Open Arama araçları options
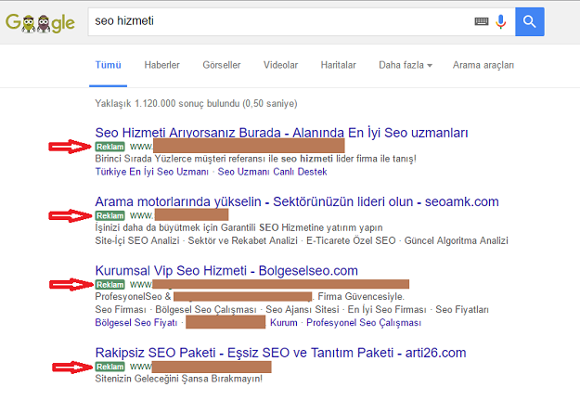This screenshot has width=580, height=400. click(x=483, y=65)
